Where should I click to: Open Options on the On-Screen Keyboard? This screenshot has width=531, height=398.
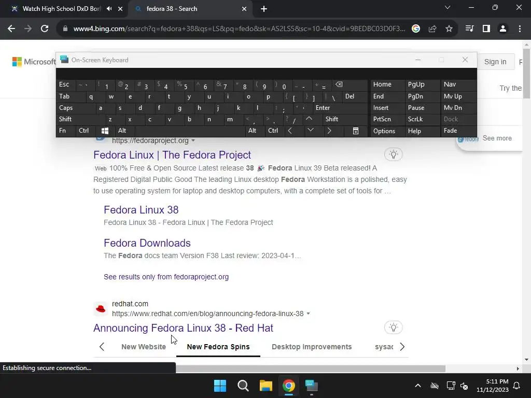[387, 131]
